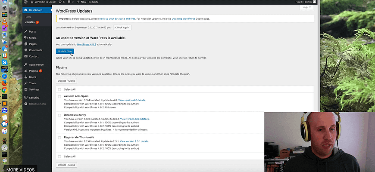375x172 pixels.
Task: Click the MORE VIDEOS overlay button
Action: pyautogui.click(x=20, y=169)
